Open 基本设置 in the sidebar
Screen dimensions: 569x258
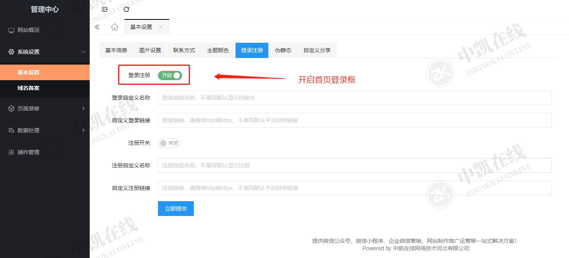(45, 72)
